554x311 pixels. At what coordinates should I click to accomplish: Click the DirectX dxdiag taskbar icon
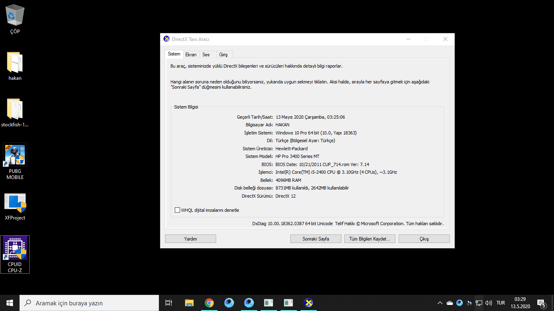pyautogui.click(x=308, y=303)
